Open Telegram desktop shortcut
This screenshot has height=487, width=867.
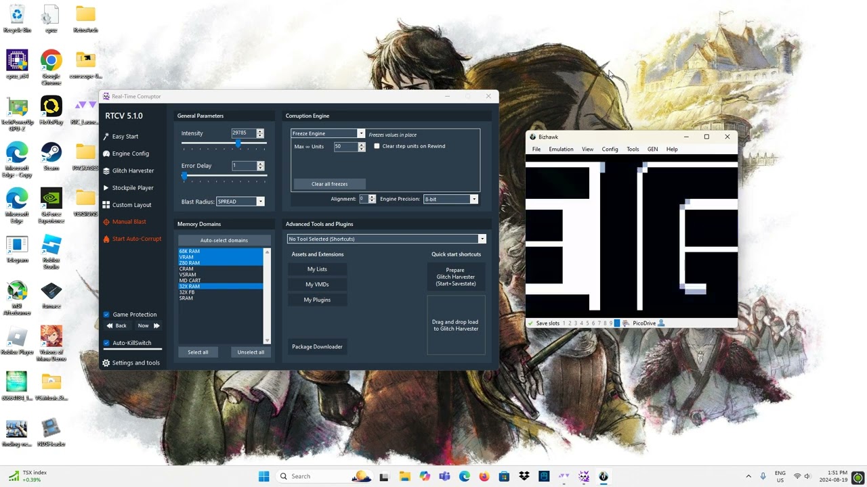[x=17, y=249]
